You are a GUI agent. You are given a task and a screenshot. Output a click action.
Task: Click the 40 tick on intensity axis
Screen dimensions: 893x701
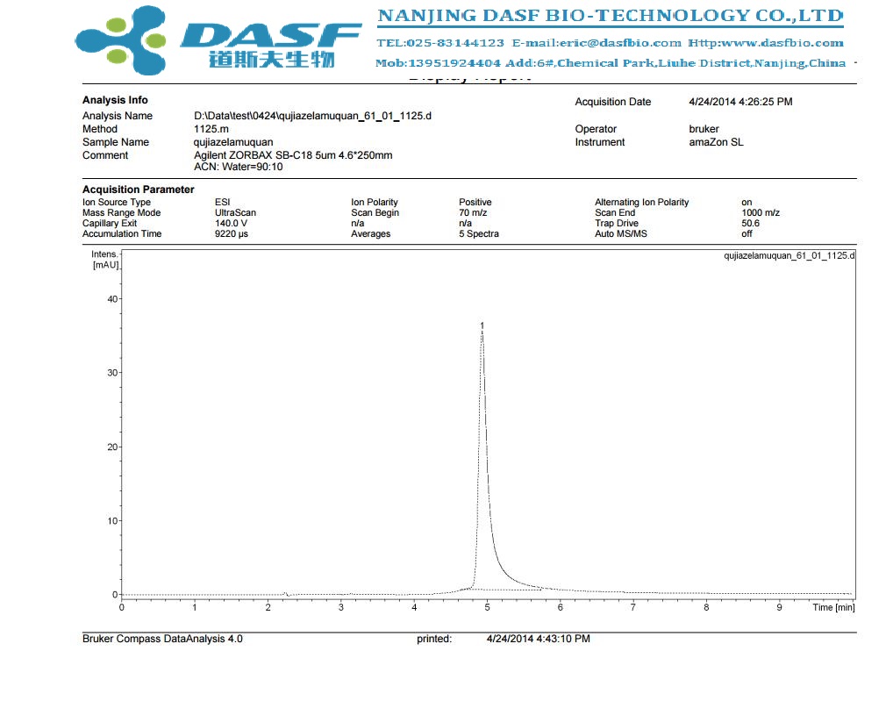(111, 298)
